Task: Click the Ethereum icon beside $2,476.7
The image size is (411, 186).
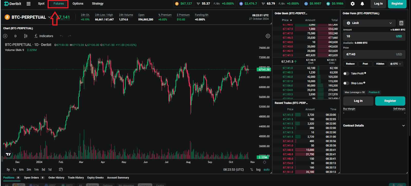Action: tap(241, 4)
